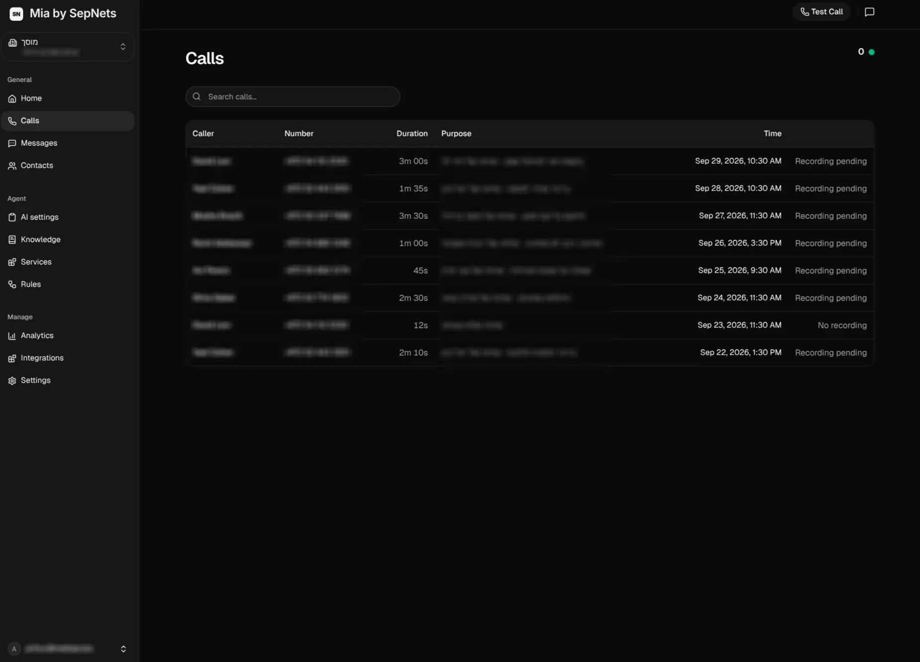
Task: Click the Rules icon in sidebar
Action: [x=12, y=284]
